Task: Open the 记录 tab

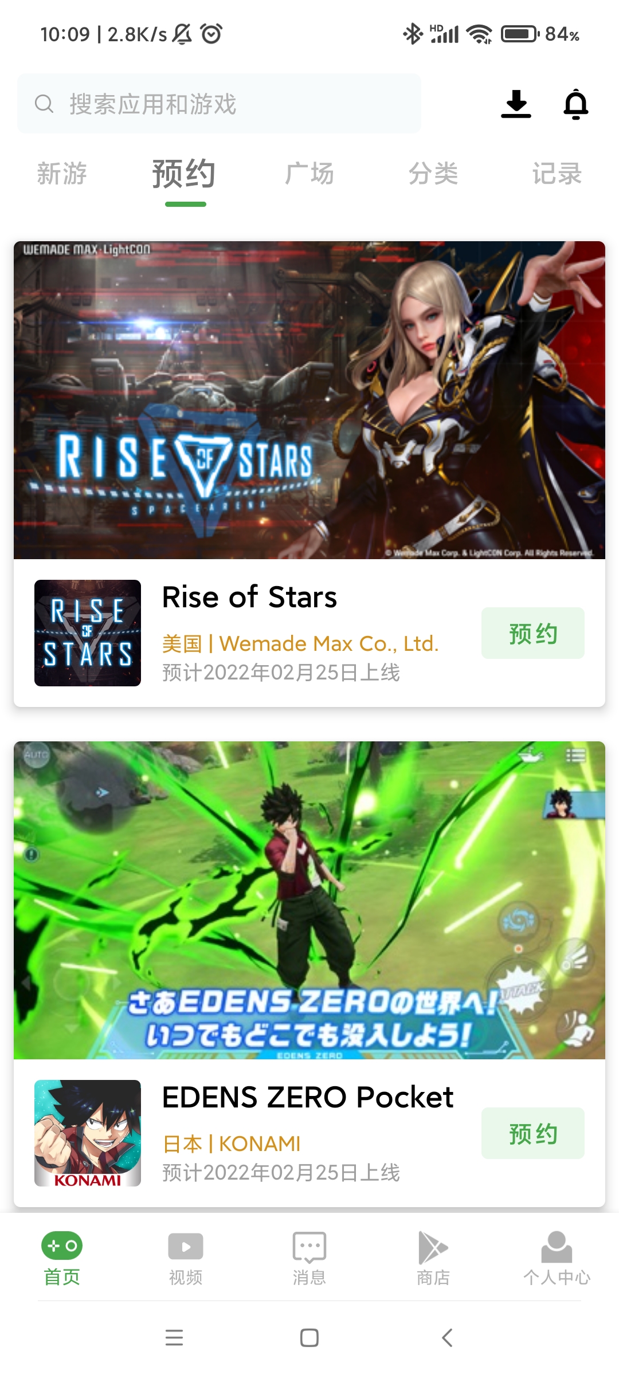Action: pos(557,174)
